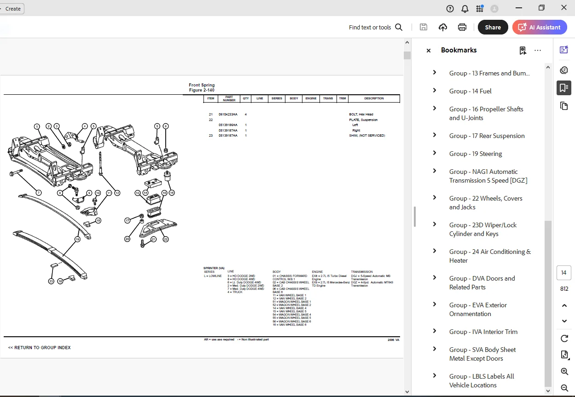Expand Group - 19 Steering bookmark
The height and width of the screenshot is (397, 575).
point(434,153)
